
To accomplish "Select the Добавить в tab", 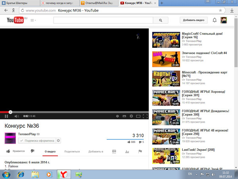I will [x=96, y=152].
